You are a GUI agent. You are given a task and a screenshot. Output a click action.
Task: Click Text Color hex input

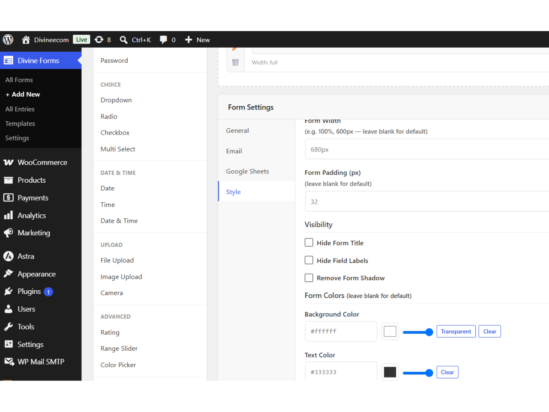click(x=341, y=371)
